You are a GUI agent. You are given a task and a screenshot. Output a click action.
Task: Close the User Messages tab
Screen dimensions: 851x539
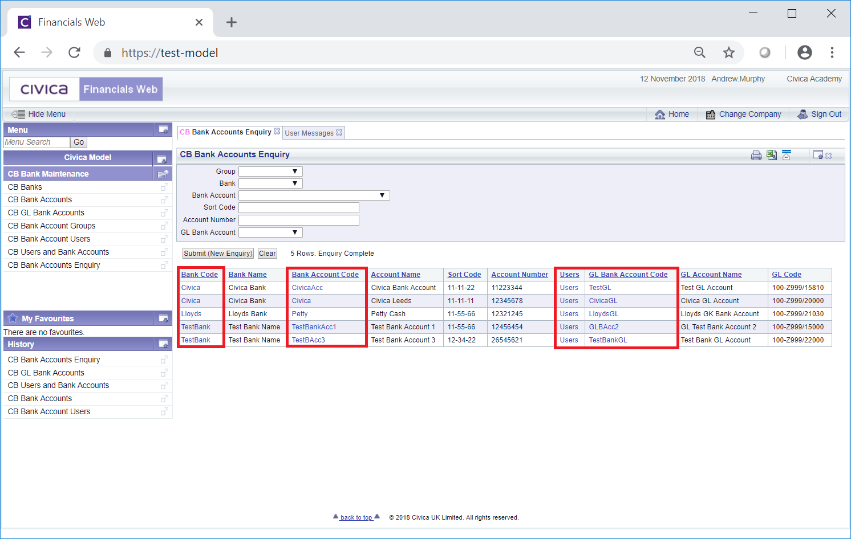pos(339,132)
